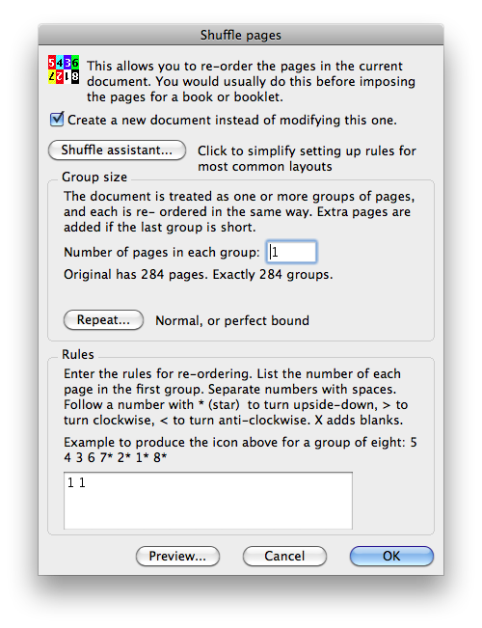This screenshot has height=628, width=482.
Task: Click the blue page 3 tile in icon
Action: [x=67, y=63]
